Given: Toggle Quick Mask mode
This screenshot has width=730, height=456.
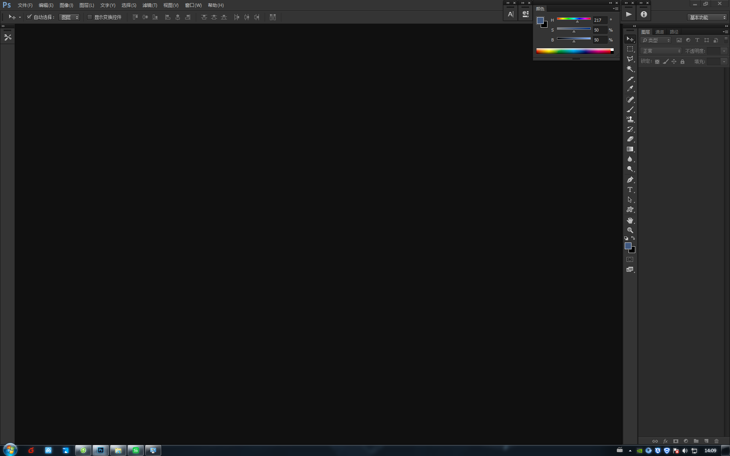Looking at the screenshot, I should pyautogui.click(x=630, y=260).
